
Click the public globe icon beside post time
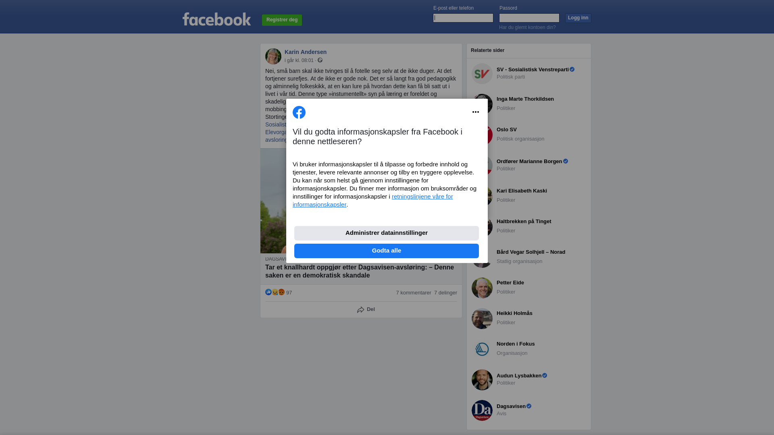[x=320, y=60]
